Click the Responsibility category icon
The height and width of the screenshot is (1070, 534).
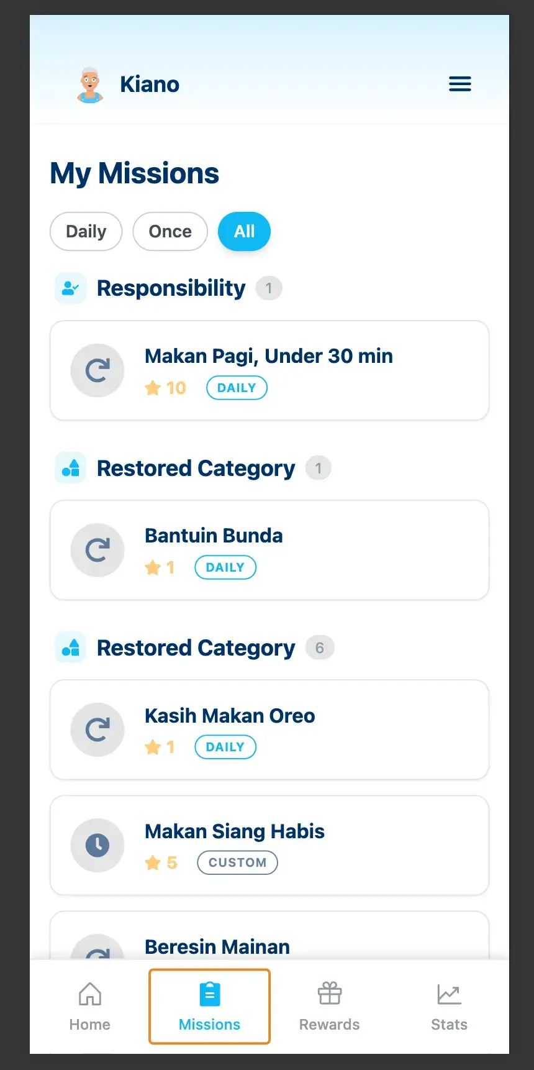70,288
